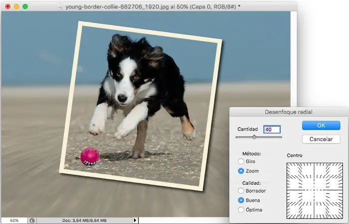Select the Giro method radio button
Viewport: 349px width, 224px height.
241,162
